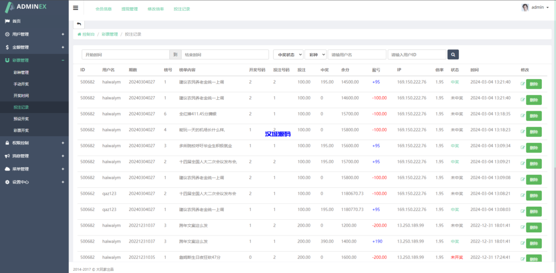Open the admin account dropdown menu
The width and height of the screenshot is (556, 273).
pos(540,8)
